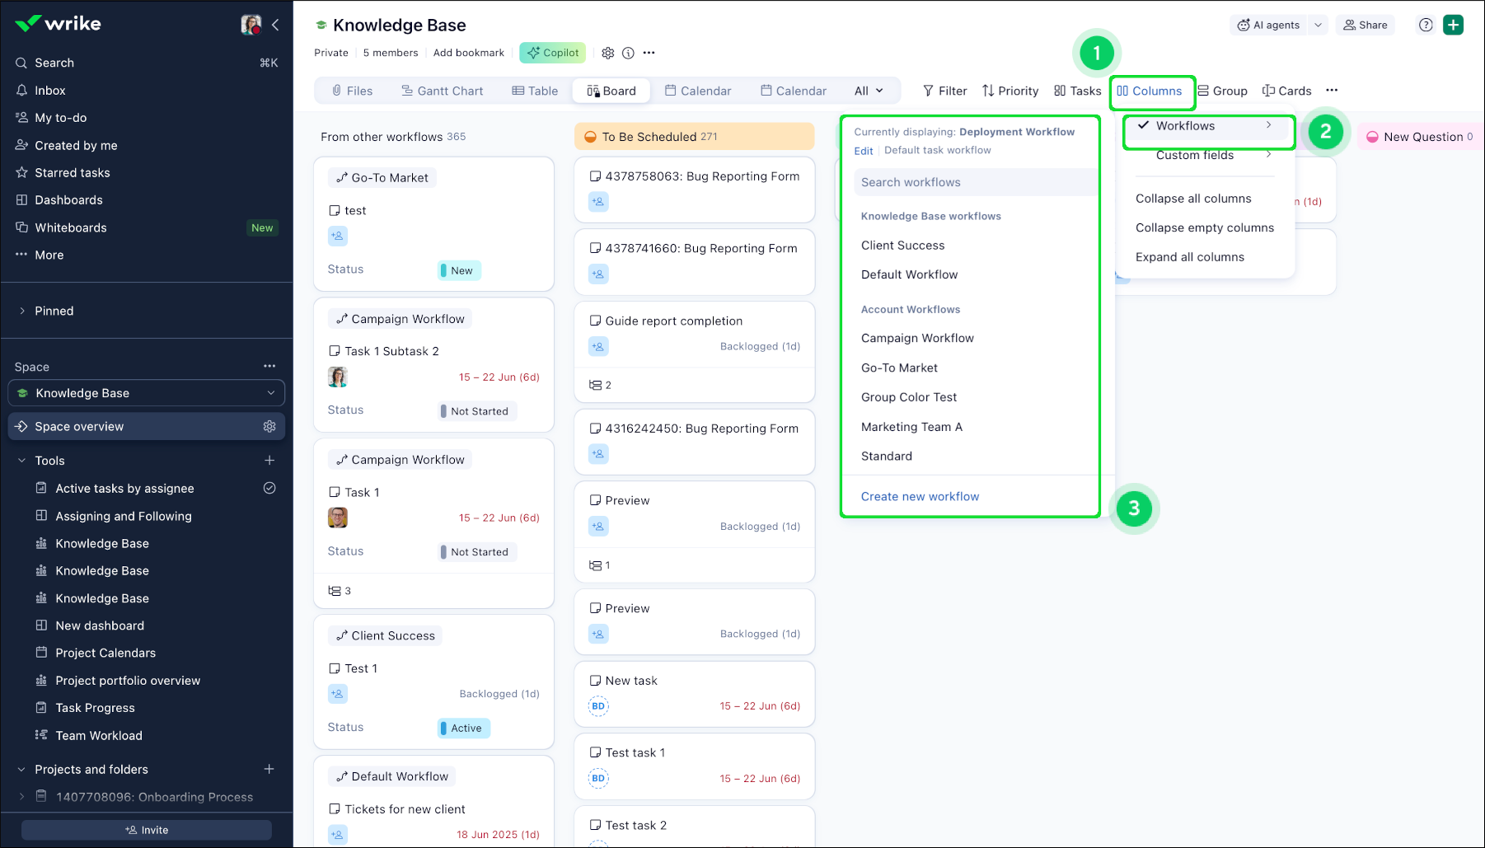Add assignee on 'test' card
Image resolution: width=1485 pixels, height=848 pixels.
pyautogui.click(x=338, y=237)
